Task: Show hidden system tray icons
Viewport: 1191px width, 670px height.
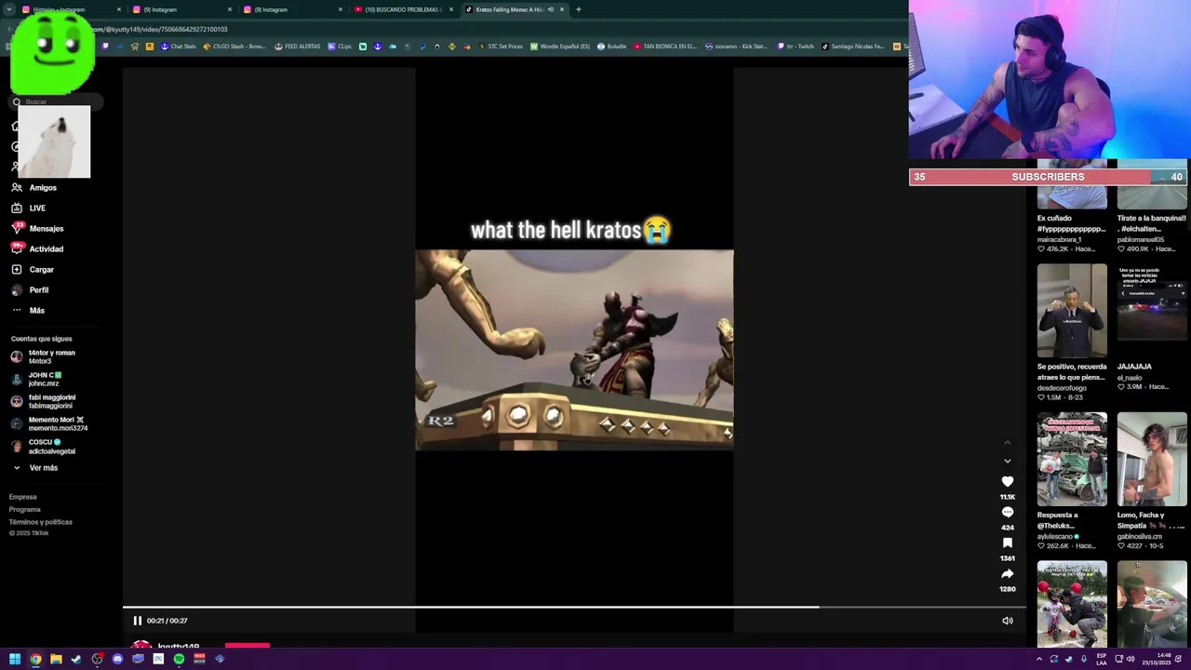Action: click(x=1039, y=659)
